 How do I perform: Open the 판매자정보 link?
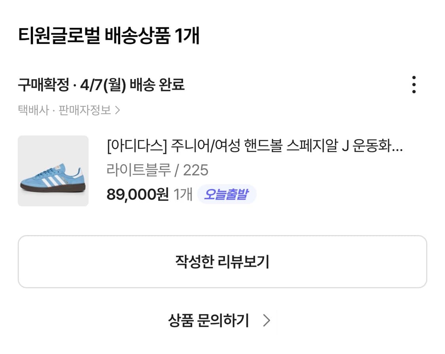pos(85,110)
